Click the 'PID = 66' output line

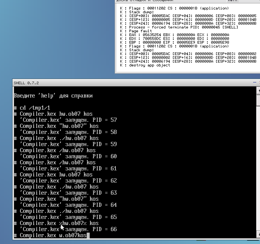(x=68, y=229)
